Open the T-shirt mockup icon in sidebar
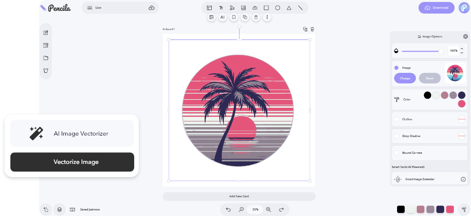The height and width of the screenshot is (216, 471). (46, 70)
